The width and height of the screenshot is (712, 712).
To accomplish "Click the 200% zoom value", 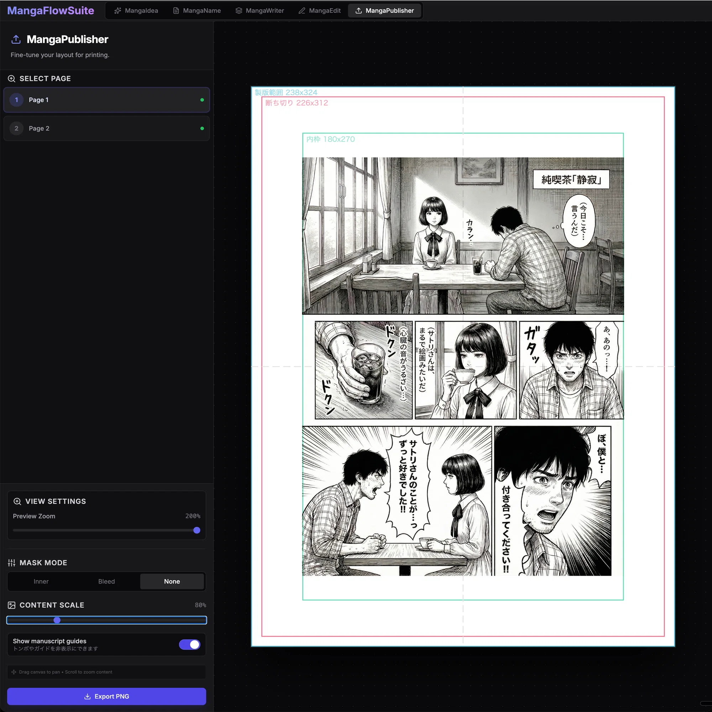I will pos(193,516).
